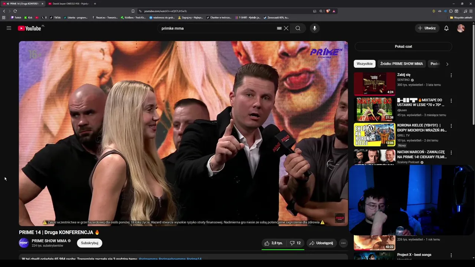Image resolution: width=475 pixels, height=267 pixels.
Task: Subscribe with the Subskrybuj button
Action: point(89,243)
